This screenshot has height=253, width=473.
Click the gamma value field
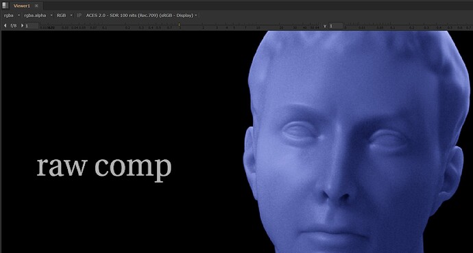[x=336, y=26]
